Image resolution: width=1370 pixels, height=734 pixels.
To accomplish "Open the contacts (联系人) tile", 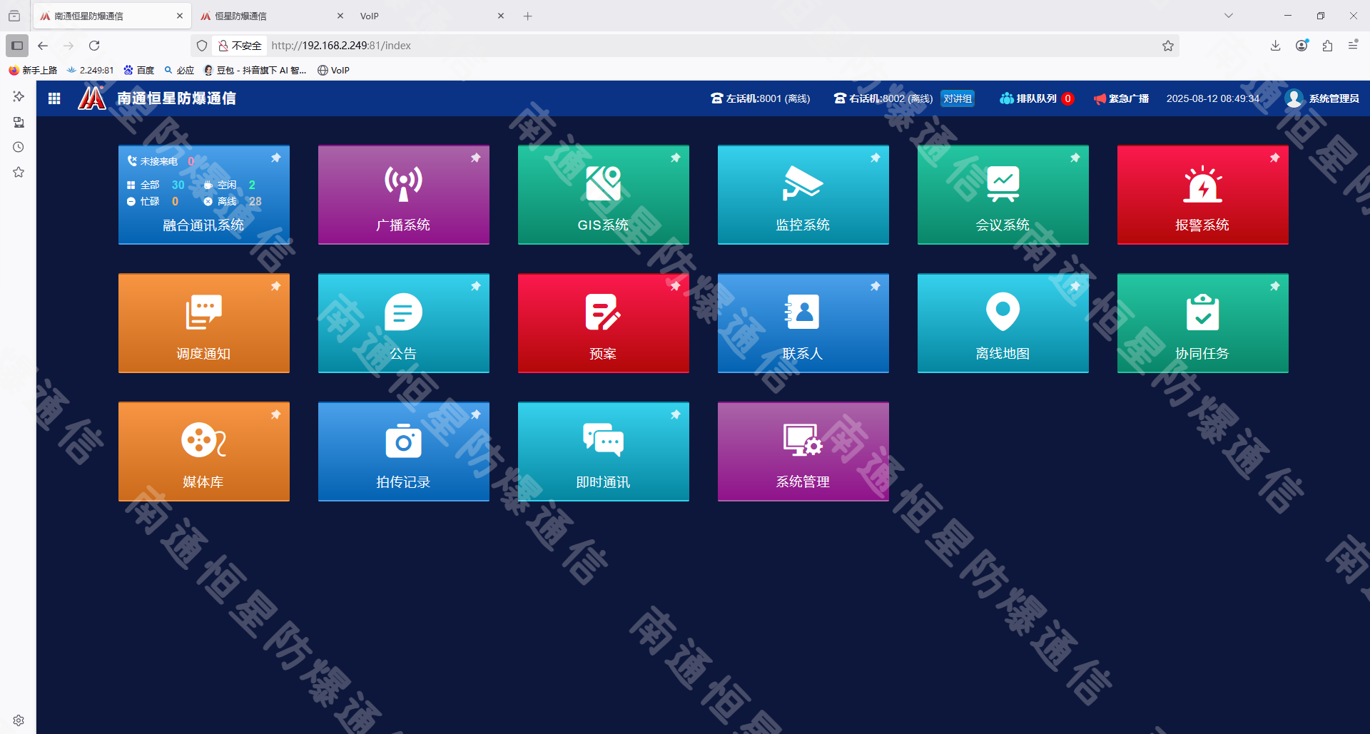I will (x=803, y=323).
